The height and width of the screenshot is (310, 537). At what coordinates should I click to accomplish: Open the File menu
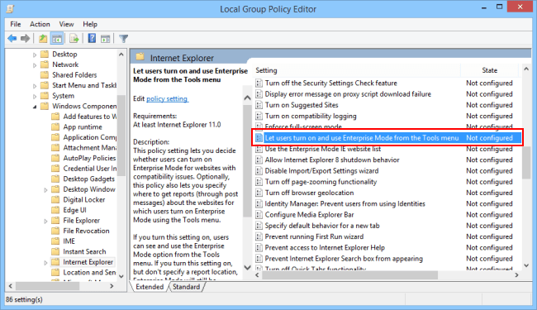coord(16,24)
